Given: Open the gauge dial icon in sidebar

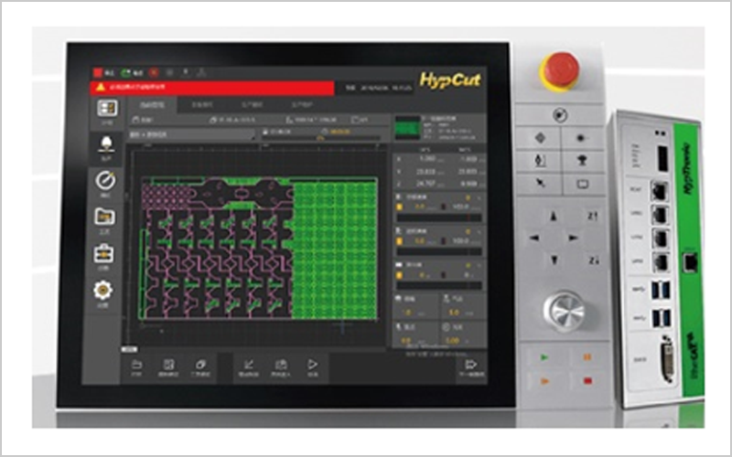Looking at the screenshot, I should coord(105,180).
